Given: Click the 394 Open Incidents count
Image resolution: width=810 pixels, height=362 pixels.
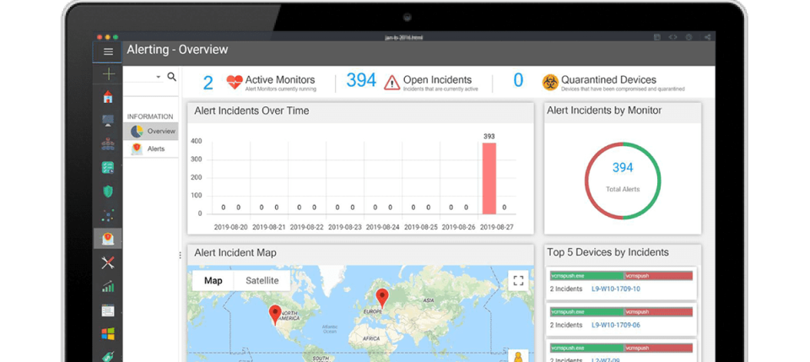Looking at the screenshot, I should pyautogui.click(x=361, y=80).
